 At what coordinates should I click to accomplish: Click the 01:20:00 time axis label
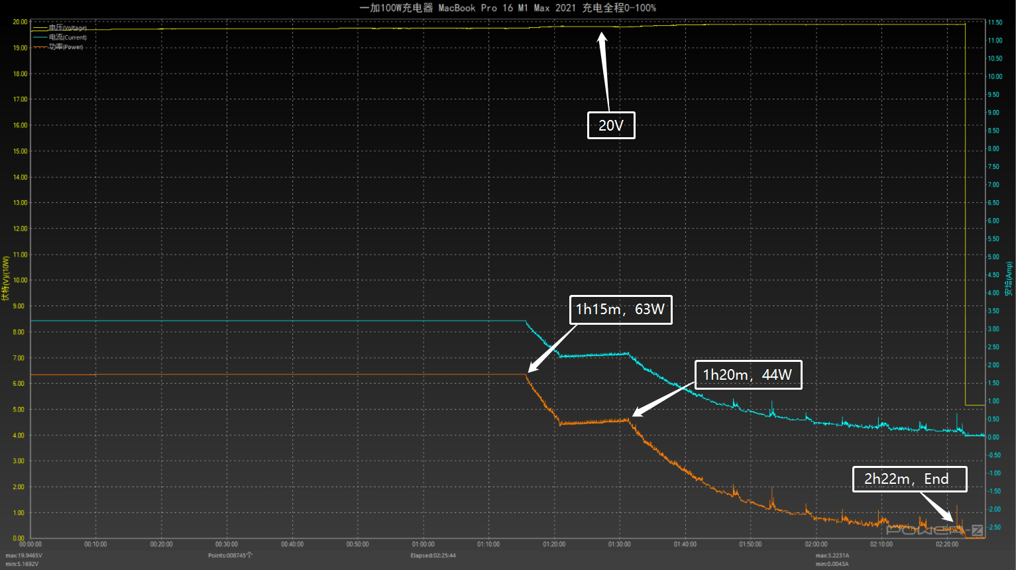click(x=554, y=544)
